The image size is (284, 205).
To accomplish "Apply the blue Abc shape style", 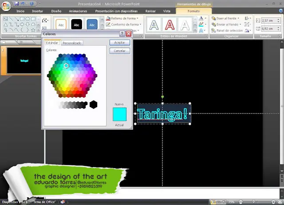I will 92,25.
